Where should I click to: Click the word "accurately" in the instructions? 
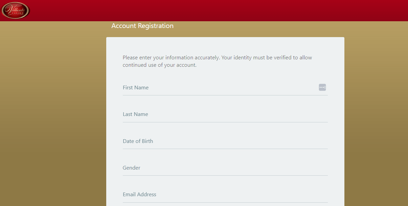207,58
